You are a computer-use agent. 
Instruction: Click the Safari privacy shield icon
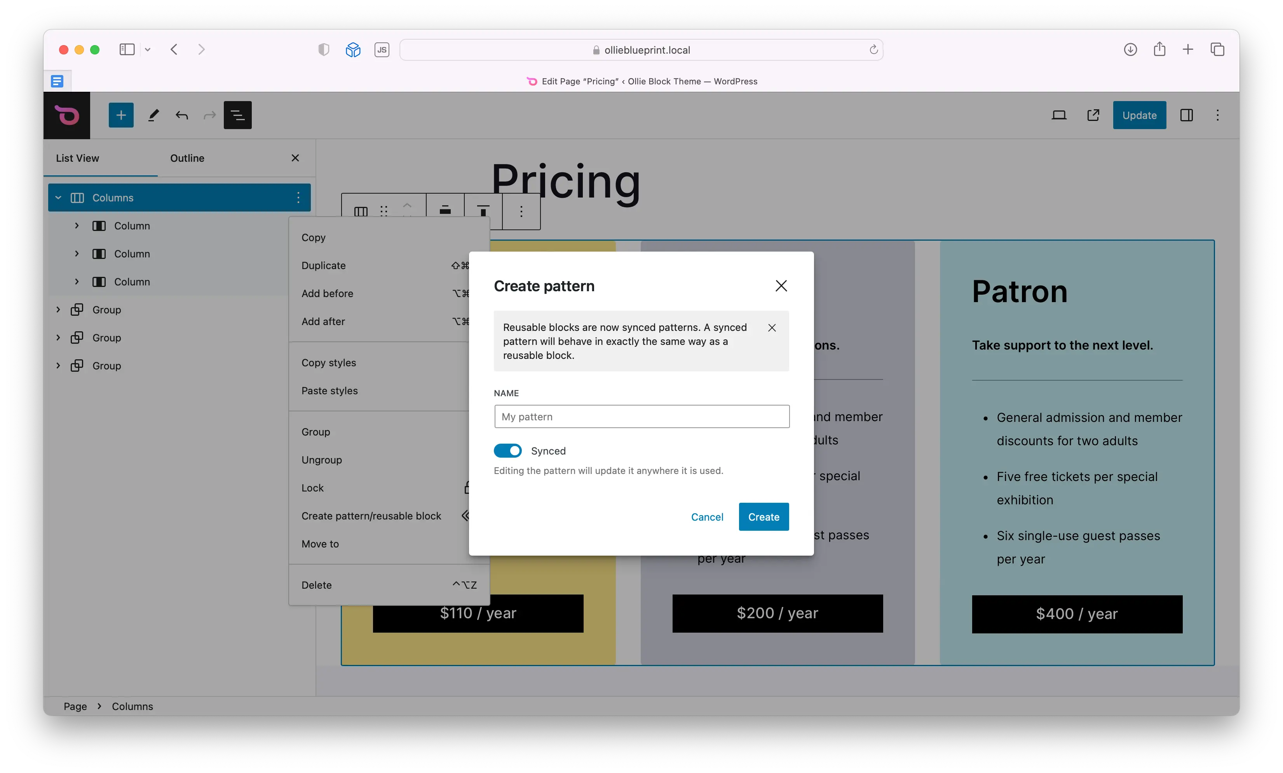323,49
